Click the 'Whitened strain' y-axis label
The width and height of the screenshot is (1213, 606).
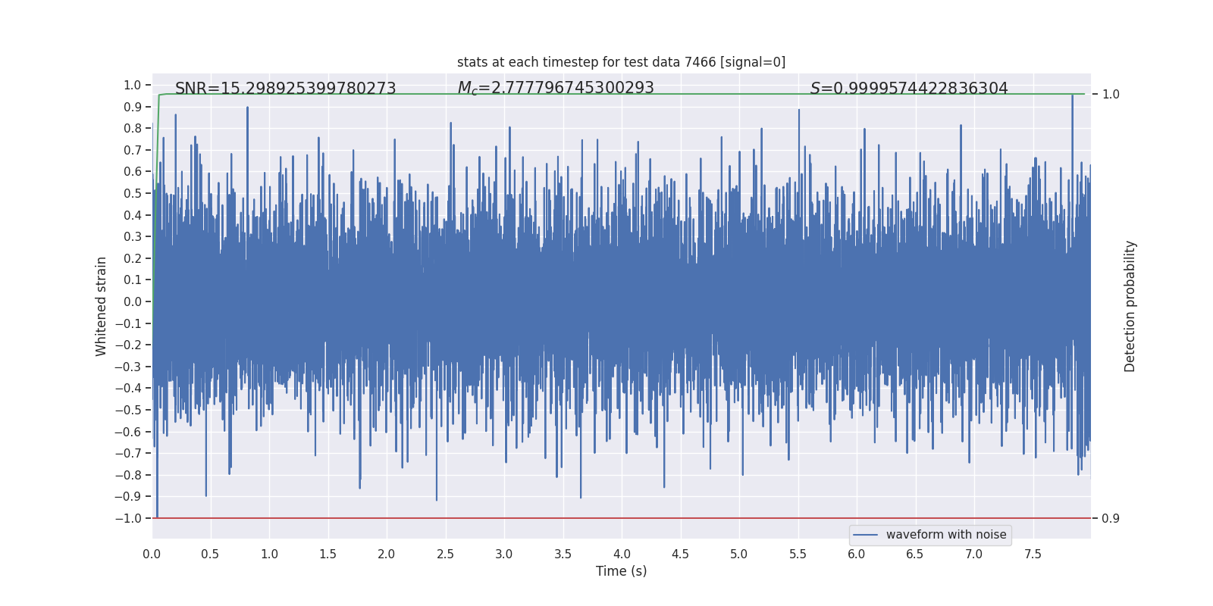pyautogui.click(x=101, y=306)
